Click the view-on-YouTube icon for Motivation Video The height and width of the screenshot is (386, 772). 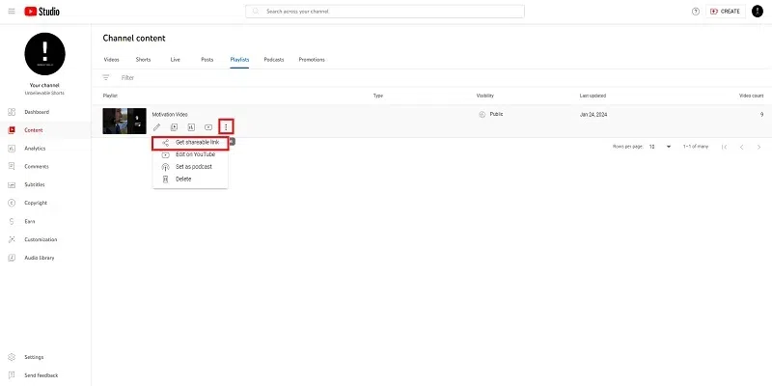pyautogui.click(x=208, y=127)
